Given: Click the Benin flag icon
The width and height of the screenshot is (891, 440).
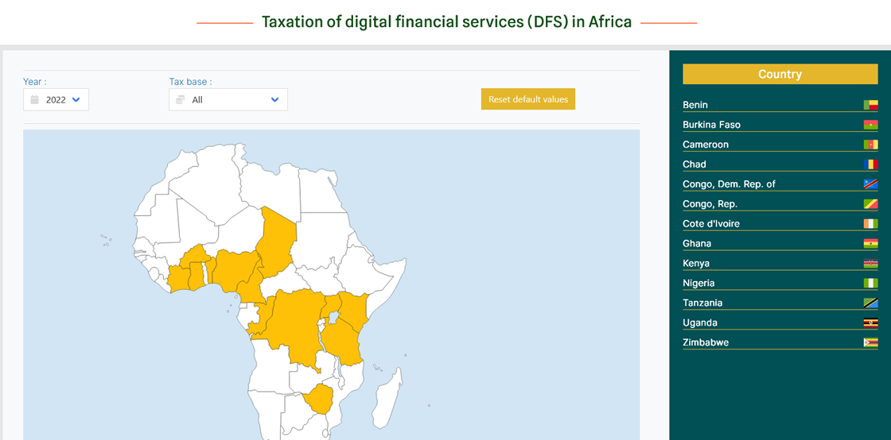Looking at the screenshot, I should (870, 105).
